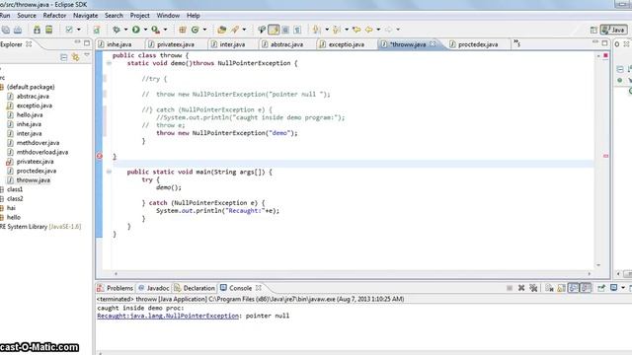Show hidden editor tabs list
The height and width of the screenshot is (355, 632).
pos(517,43)
